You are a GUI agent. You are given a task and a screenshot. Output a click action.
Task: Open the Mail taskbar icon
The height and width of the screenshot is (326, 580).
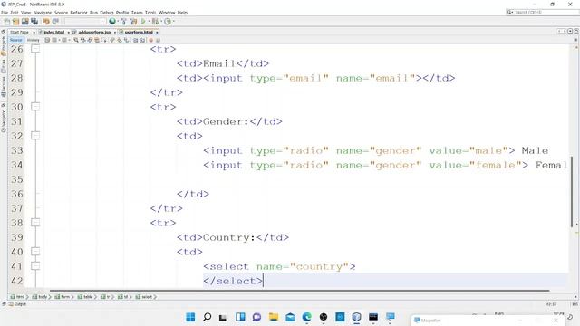click(x=290, y=317)
